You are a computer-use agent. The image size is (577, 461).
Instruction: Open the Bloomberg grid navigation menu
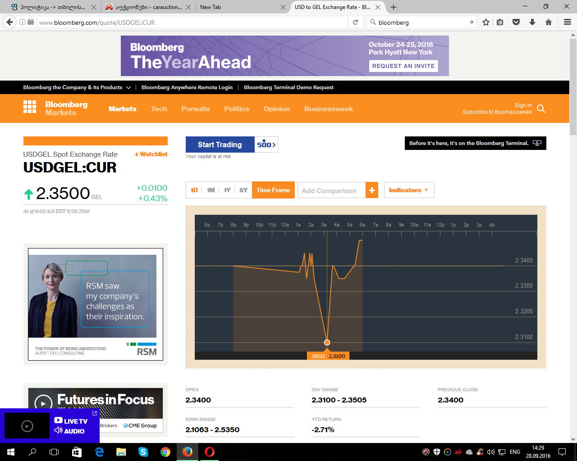(30, 107)
